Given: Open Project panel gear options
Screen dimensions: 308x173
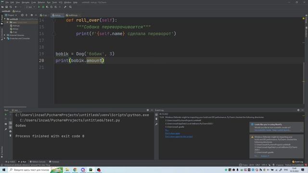Looking at the screenshot, I should (32, 15).
